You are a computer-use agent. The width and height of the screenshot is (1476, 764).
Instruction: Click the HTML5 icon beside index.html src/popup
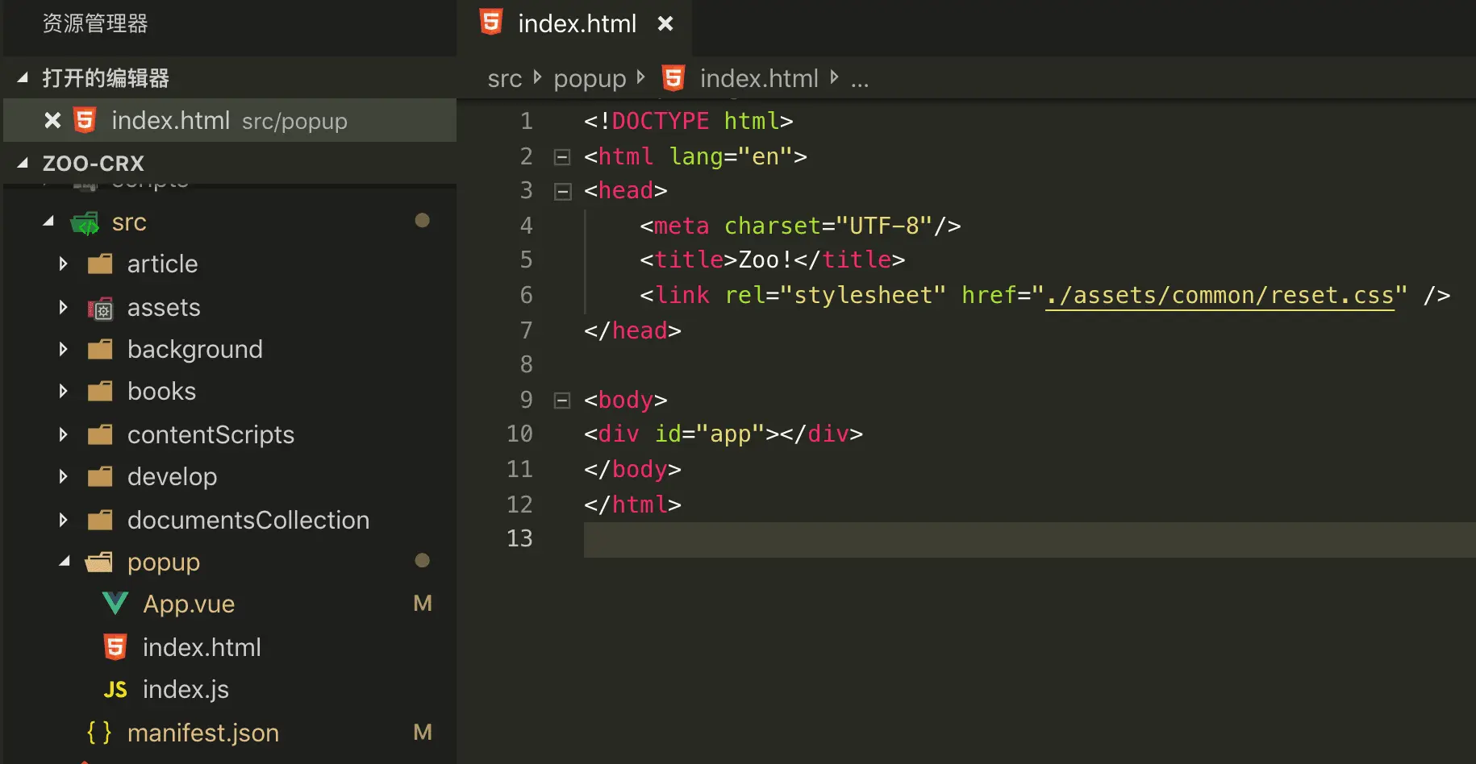85,121
